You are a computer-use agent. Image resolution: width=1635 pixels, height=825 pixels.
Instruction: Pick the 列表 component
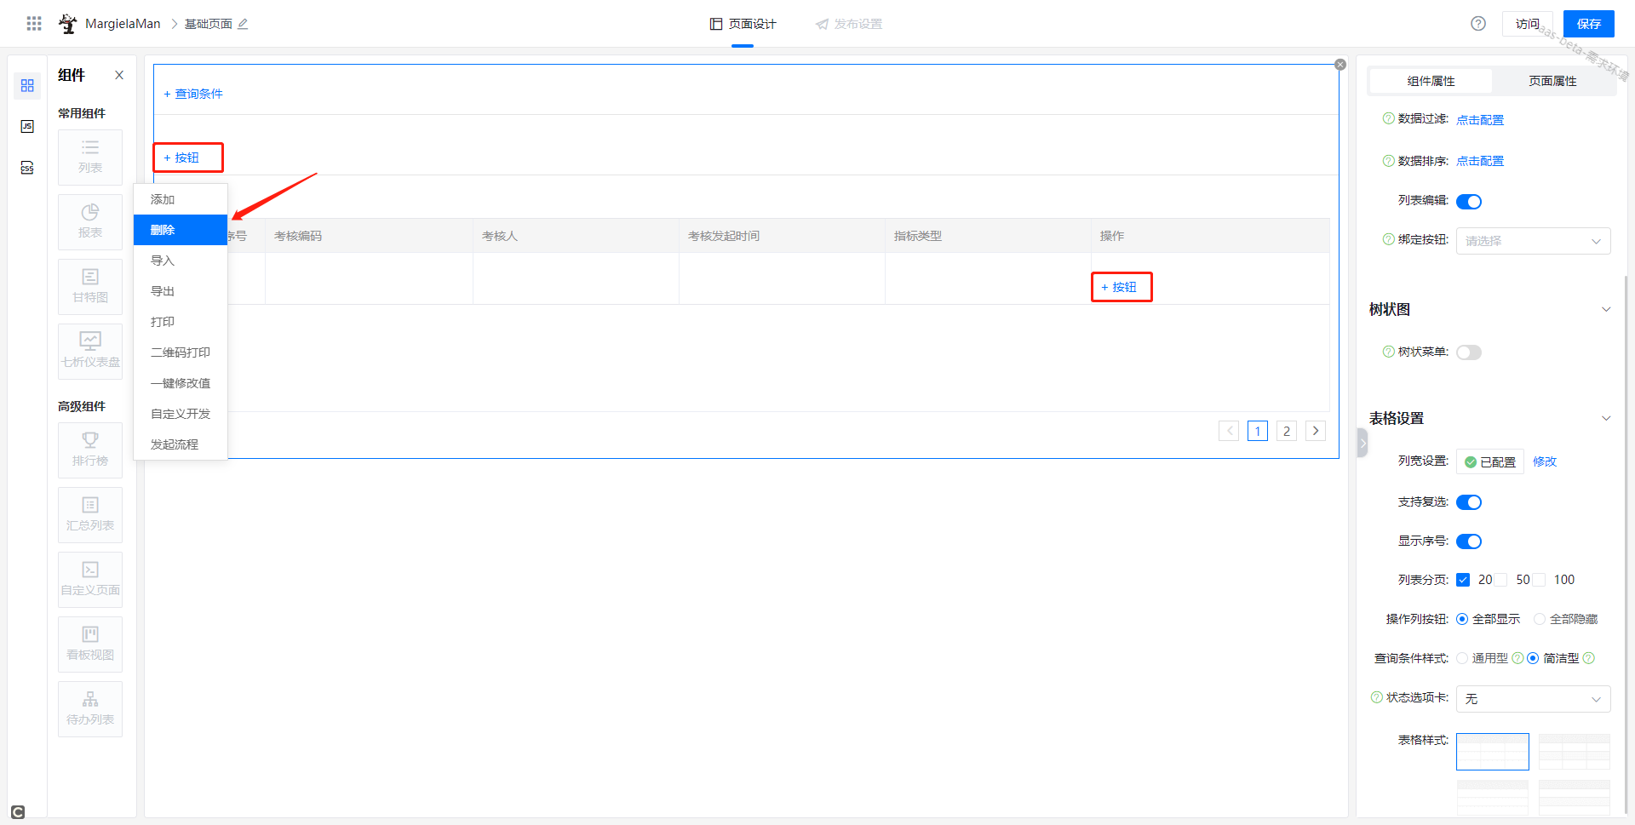90,158
